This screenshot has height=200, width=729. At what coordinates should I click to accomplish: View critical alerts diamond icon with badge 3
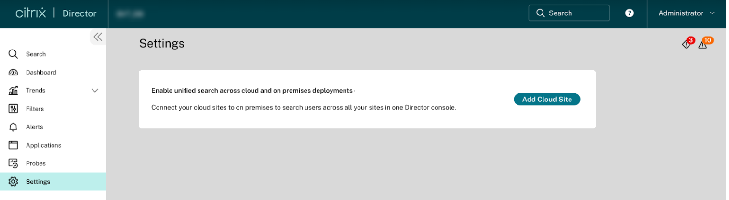(687, 44)
